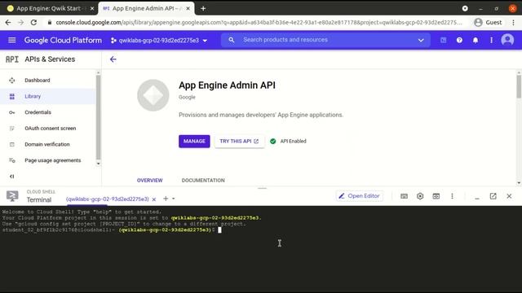The width and height of the screenshot is (522, 293).
Task: Toggle the Cloud Shell on-screen keyboard icon
Action: click(404, 196)
